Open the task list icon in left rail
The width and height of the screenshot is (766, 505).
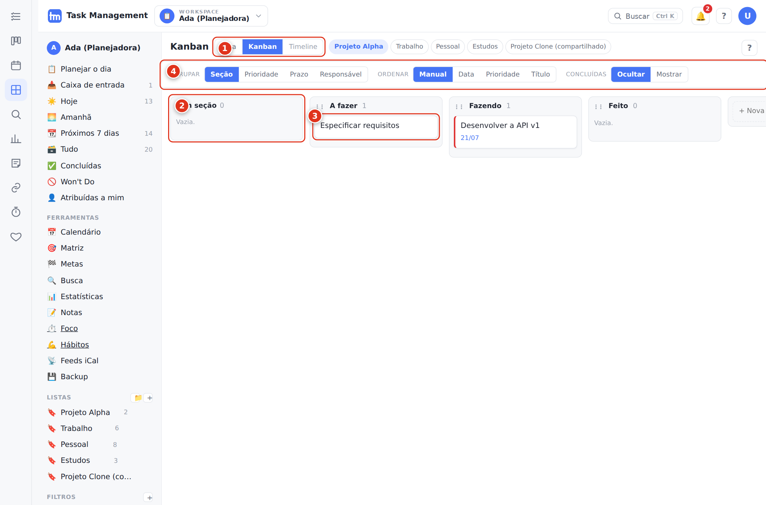(16, 16)
